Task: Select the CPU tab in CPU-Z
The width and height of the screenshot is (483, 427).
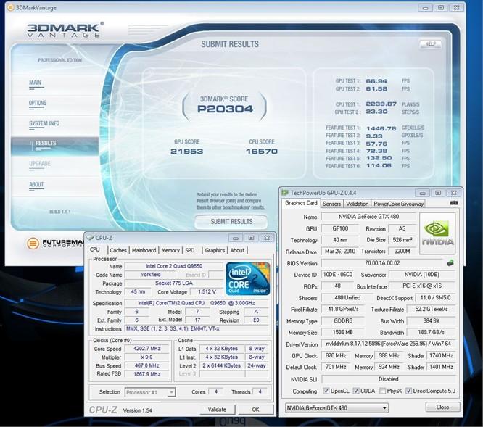Action: pos(95,249)
